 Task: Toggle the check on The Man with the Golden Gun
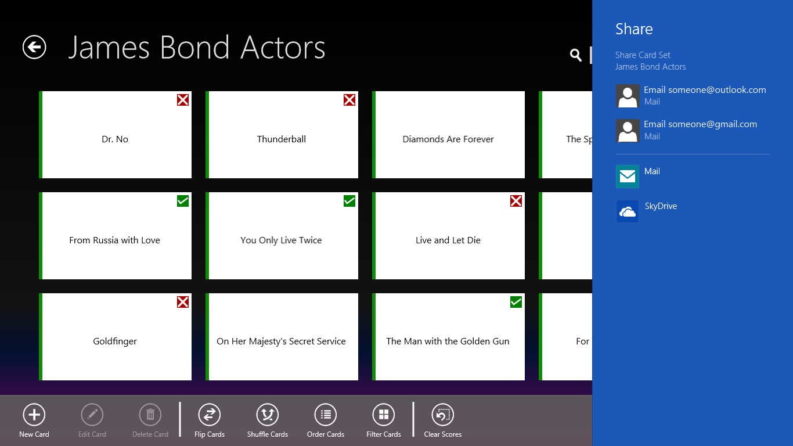pyautogui.click(x=516, y=301)
